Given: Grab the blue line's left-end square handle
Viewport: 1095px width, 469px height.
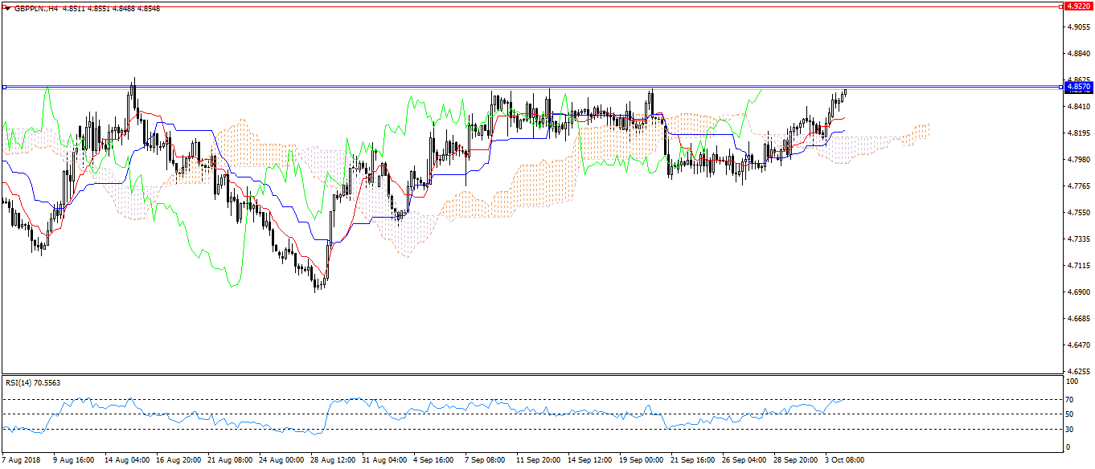Looking at the screenshot, I should [x=3, y=87].
